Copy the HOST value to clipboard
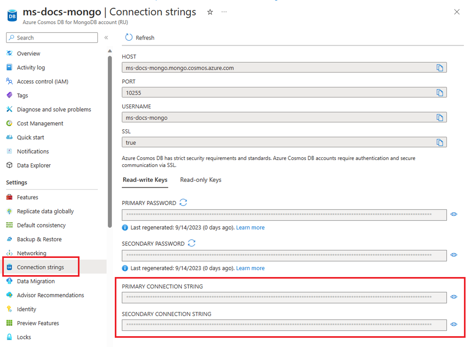The image size is (470, 347). click(x=439, y=68)
